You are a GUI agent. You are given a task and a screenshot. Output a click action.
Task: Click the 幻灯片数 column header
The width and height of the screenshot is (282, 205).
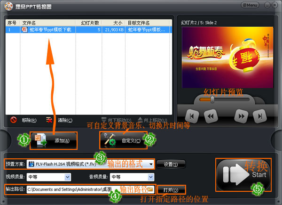[89, 23]
